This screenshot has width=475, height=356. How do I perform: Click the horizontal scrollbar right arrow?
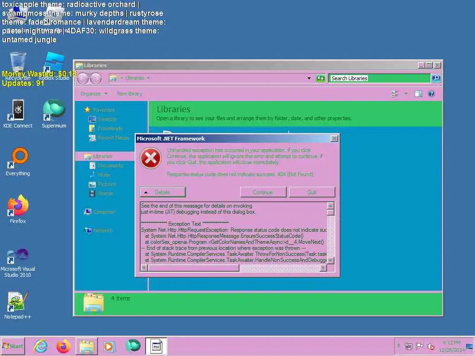pos(323,267)
